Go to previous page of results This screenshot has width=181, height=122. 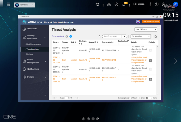(57, 98)
